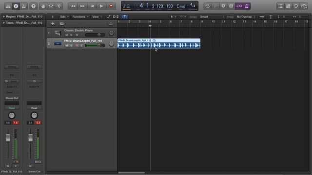This screenshot has height=175, width=312.
Task: Record-enable the Classic Electric Piano track
Action: pyautogui.click(x=77, y=35)
